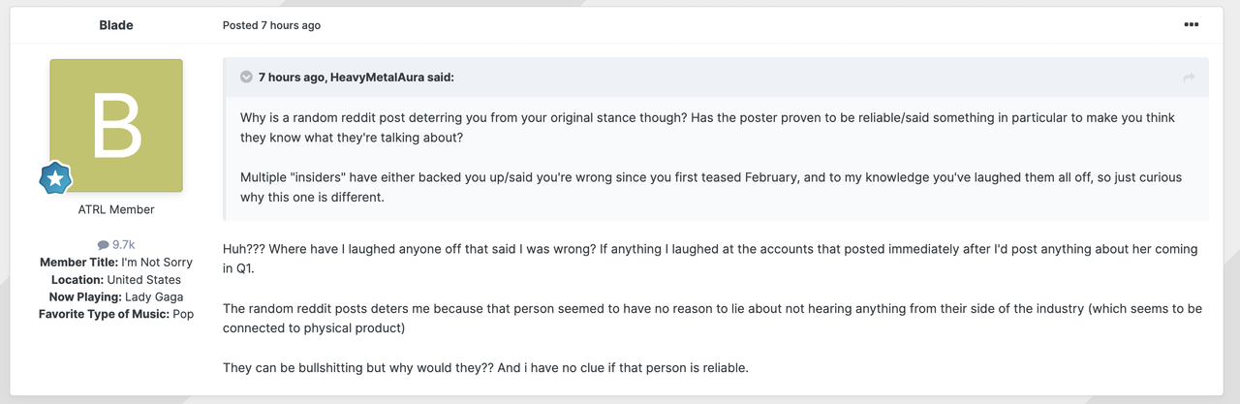Viewport: 1240px width, 404px height.
Task: Click the blue star rank badge
Action: click(x=55, y=178)
